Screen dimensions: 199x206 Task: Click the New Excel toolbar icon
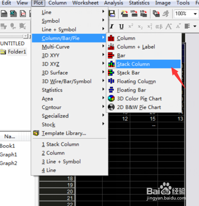[x=13, y=14]
